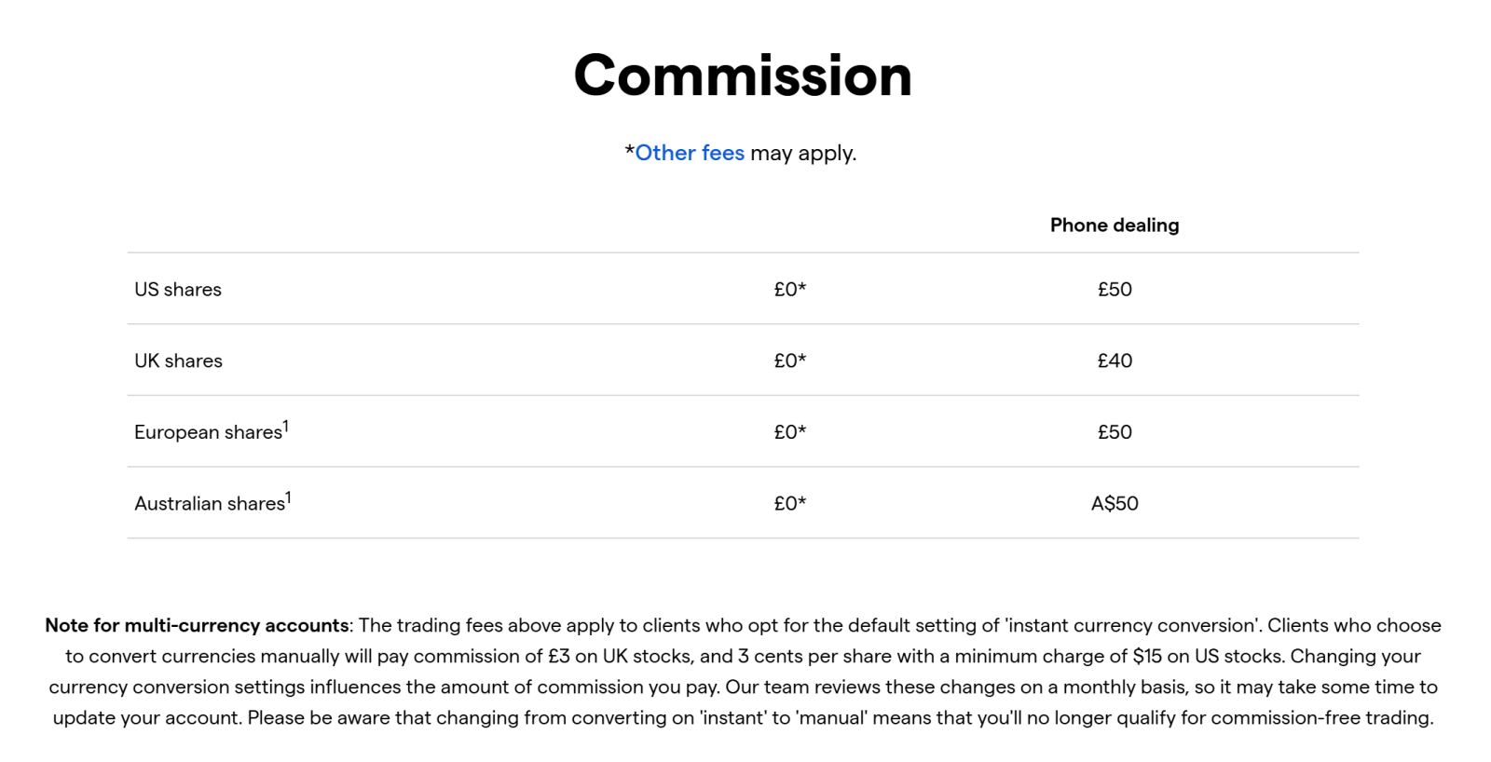Click the £0* value for UK shares
Image resolution: width=1491 pixels, height=762 pixels.
(789, 361)
